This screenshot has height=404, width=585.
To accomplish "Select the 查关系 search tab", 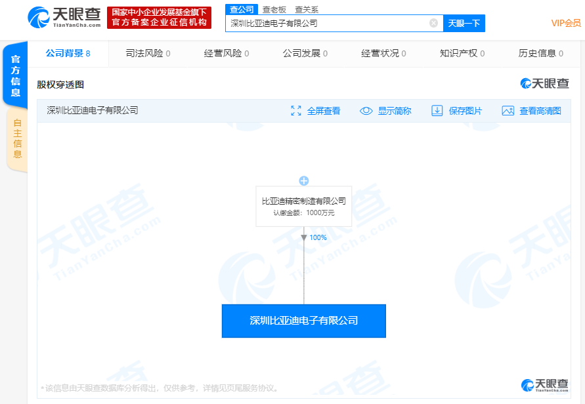I will point(307,10).
